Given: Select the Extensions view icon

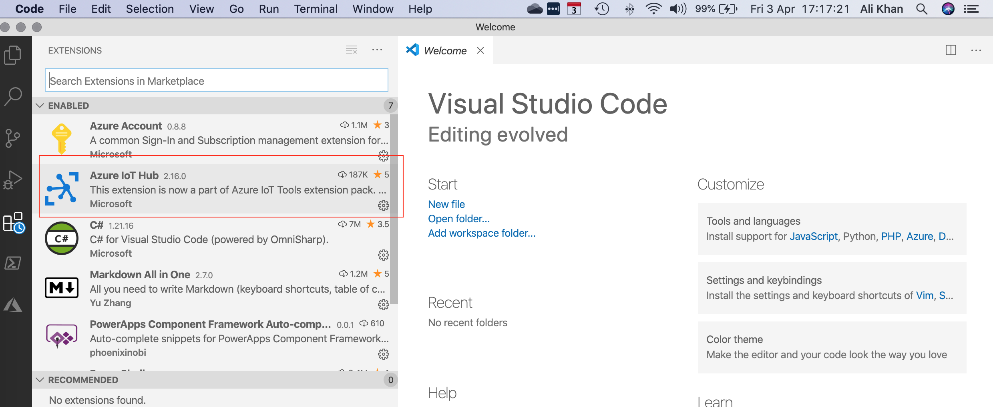Looking at the screenshot, I should pos(14,222).
